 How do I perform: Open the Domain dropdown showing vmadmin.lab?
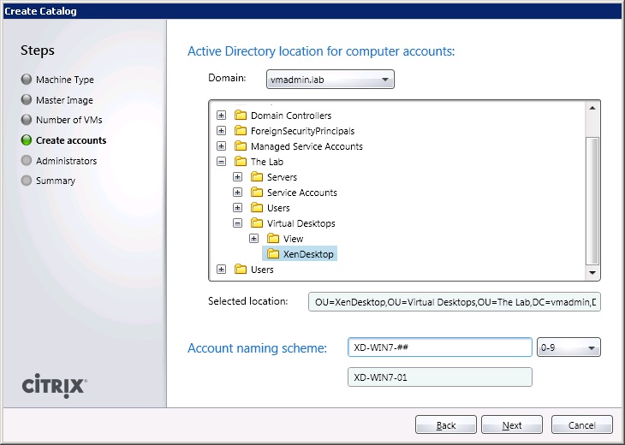[x=330, y=80]
